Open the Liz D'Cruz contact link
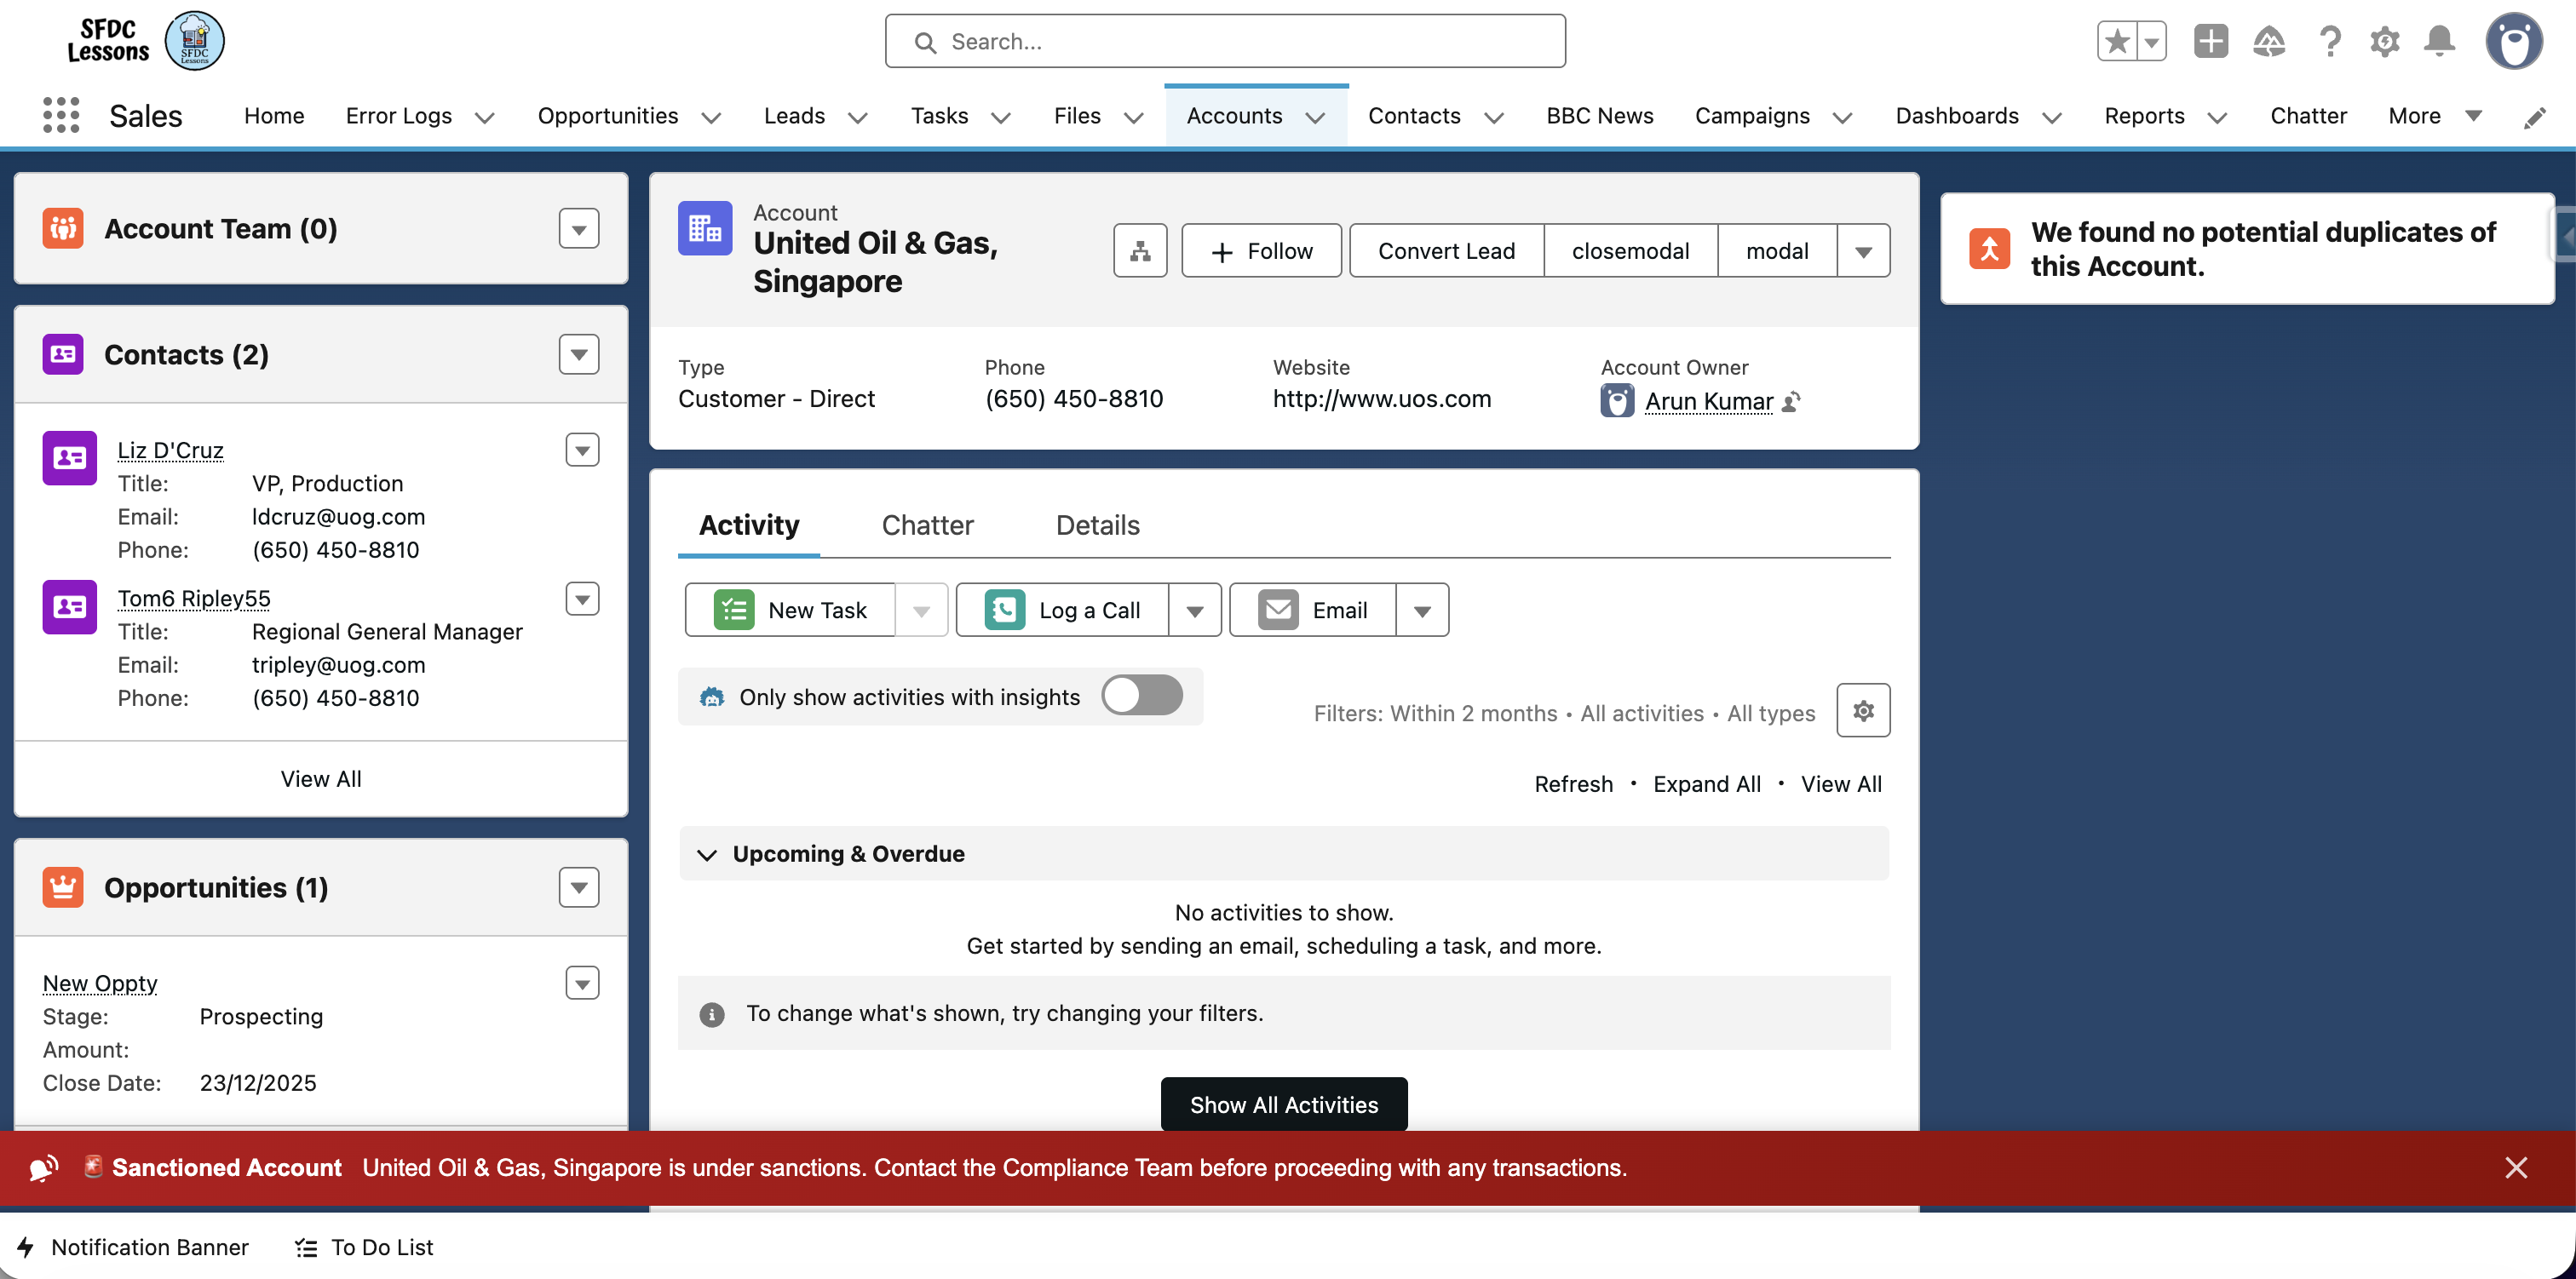The image size is (2576, 1279). point(170,450)
